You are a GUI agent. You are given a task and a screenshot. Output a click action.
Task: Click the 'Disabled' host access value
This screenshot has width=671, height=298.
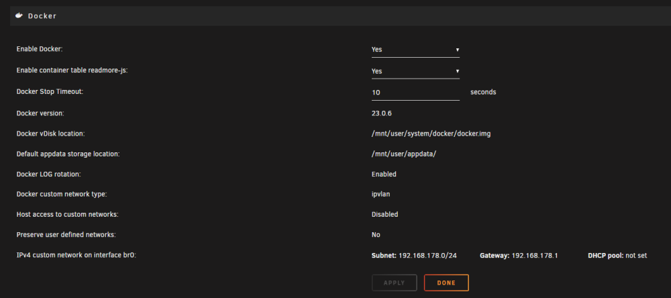click(x=384, y=214)
